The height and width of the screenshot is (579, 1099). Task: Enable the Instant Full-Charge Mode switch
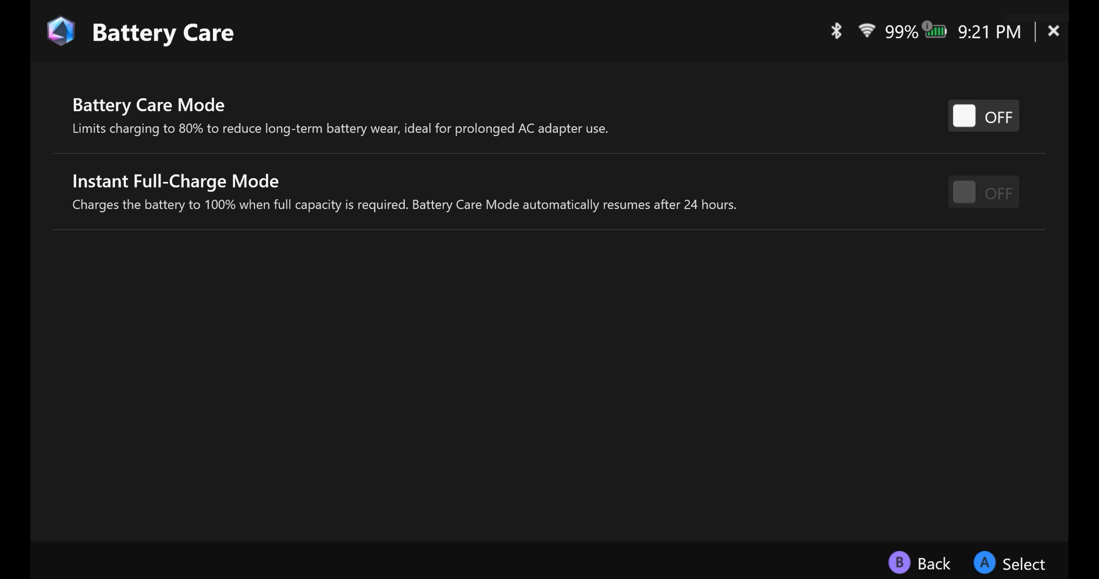pyautogui.click(x=983, y=192)
